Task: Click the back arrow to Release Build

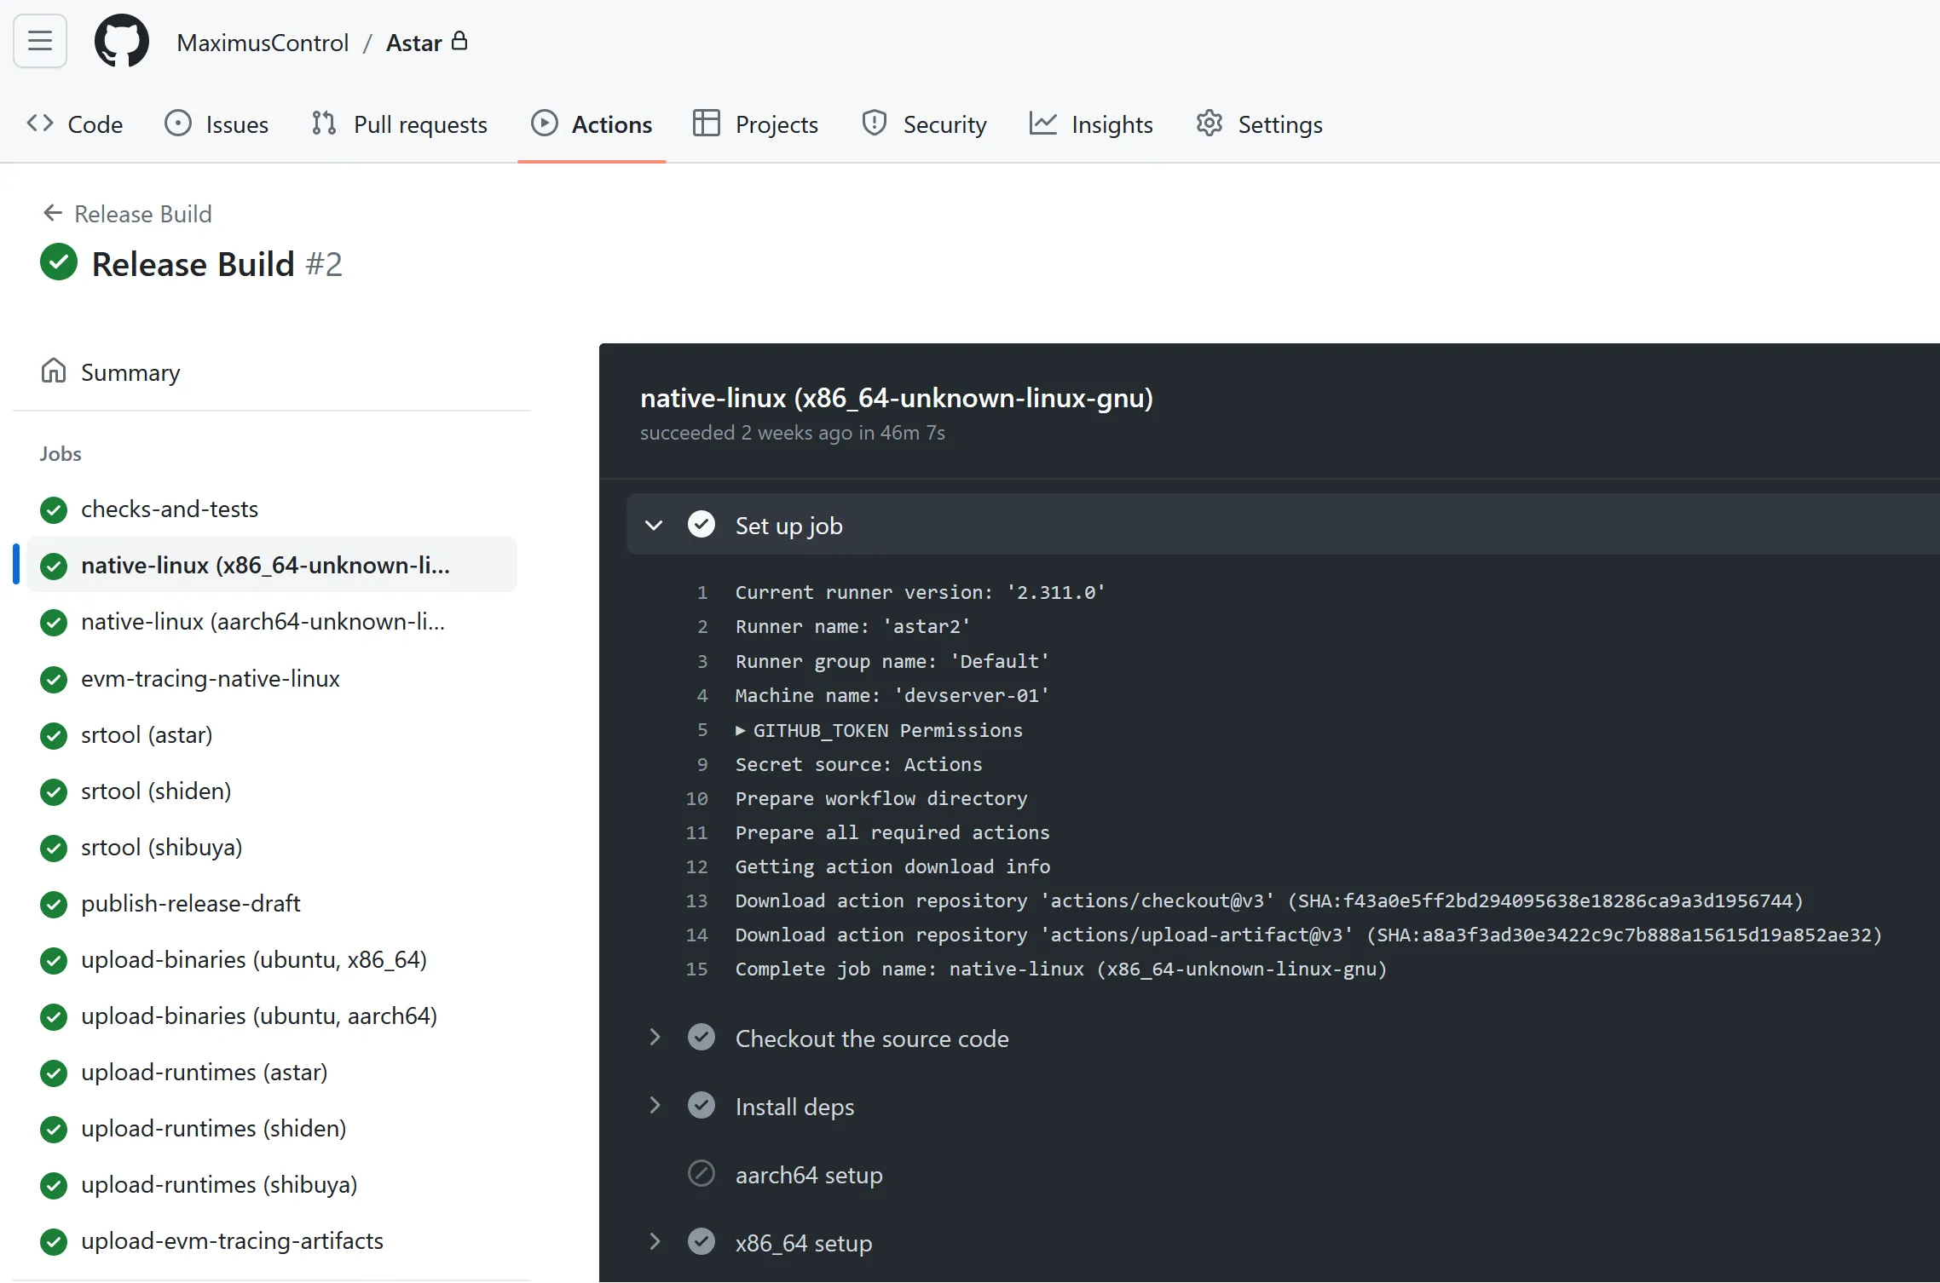Action: [x=53, y=213]
